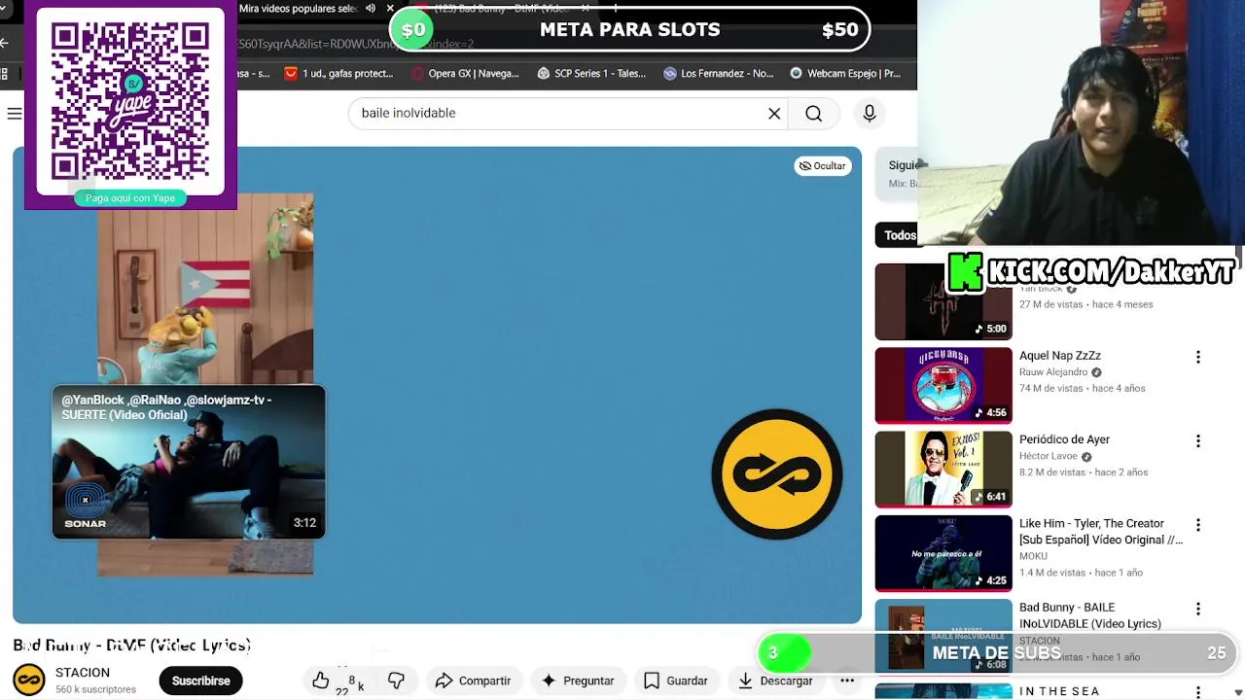Start voice search with the microphone icon

(x=870, y=114)
